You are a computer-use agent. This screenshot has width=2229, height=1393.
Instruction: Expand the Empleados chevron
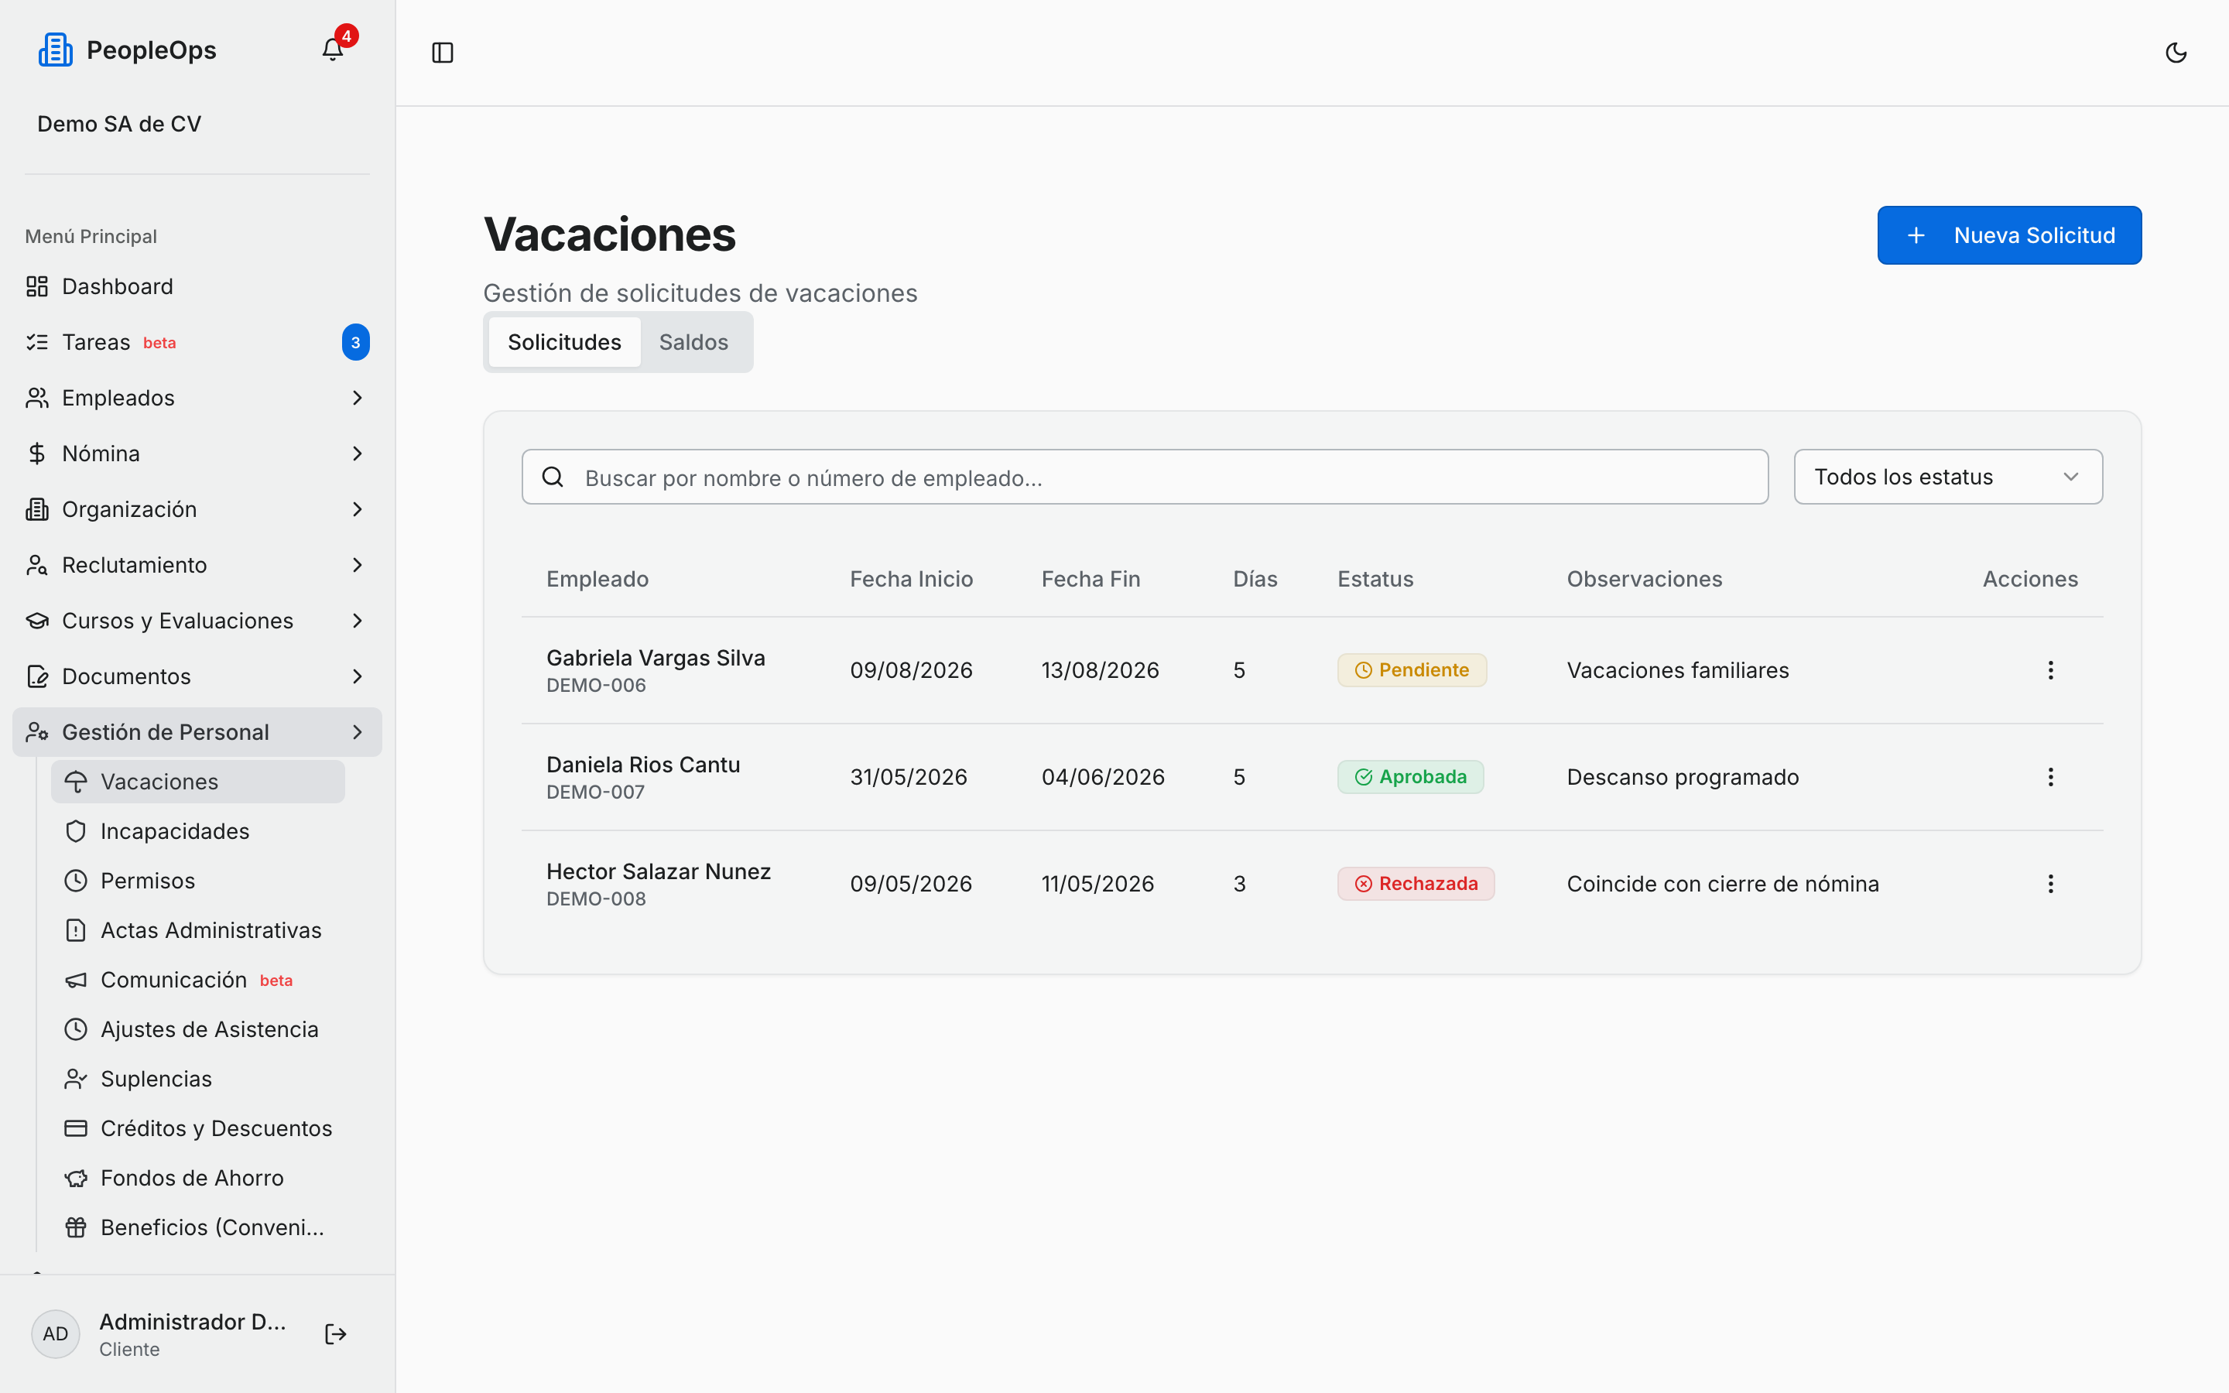[x=358, y=398]
